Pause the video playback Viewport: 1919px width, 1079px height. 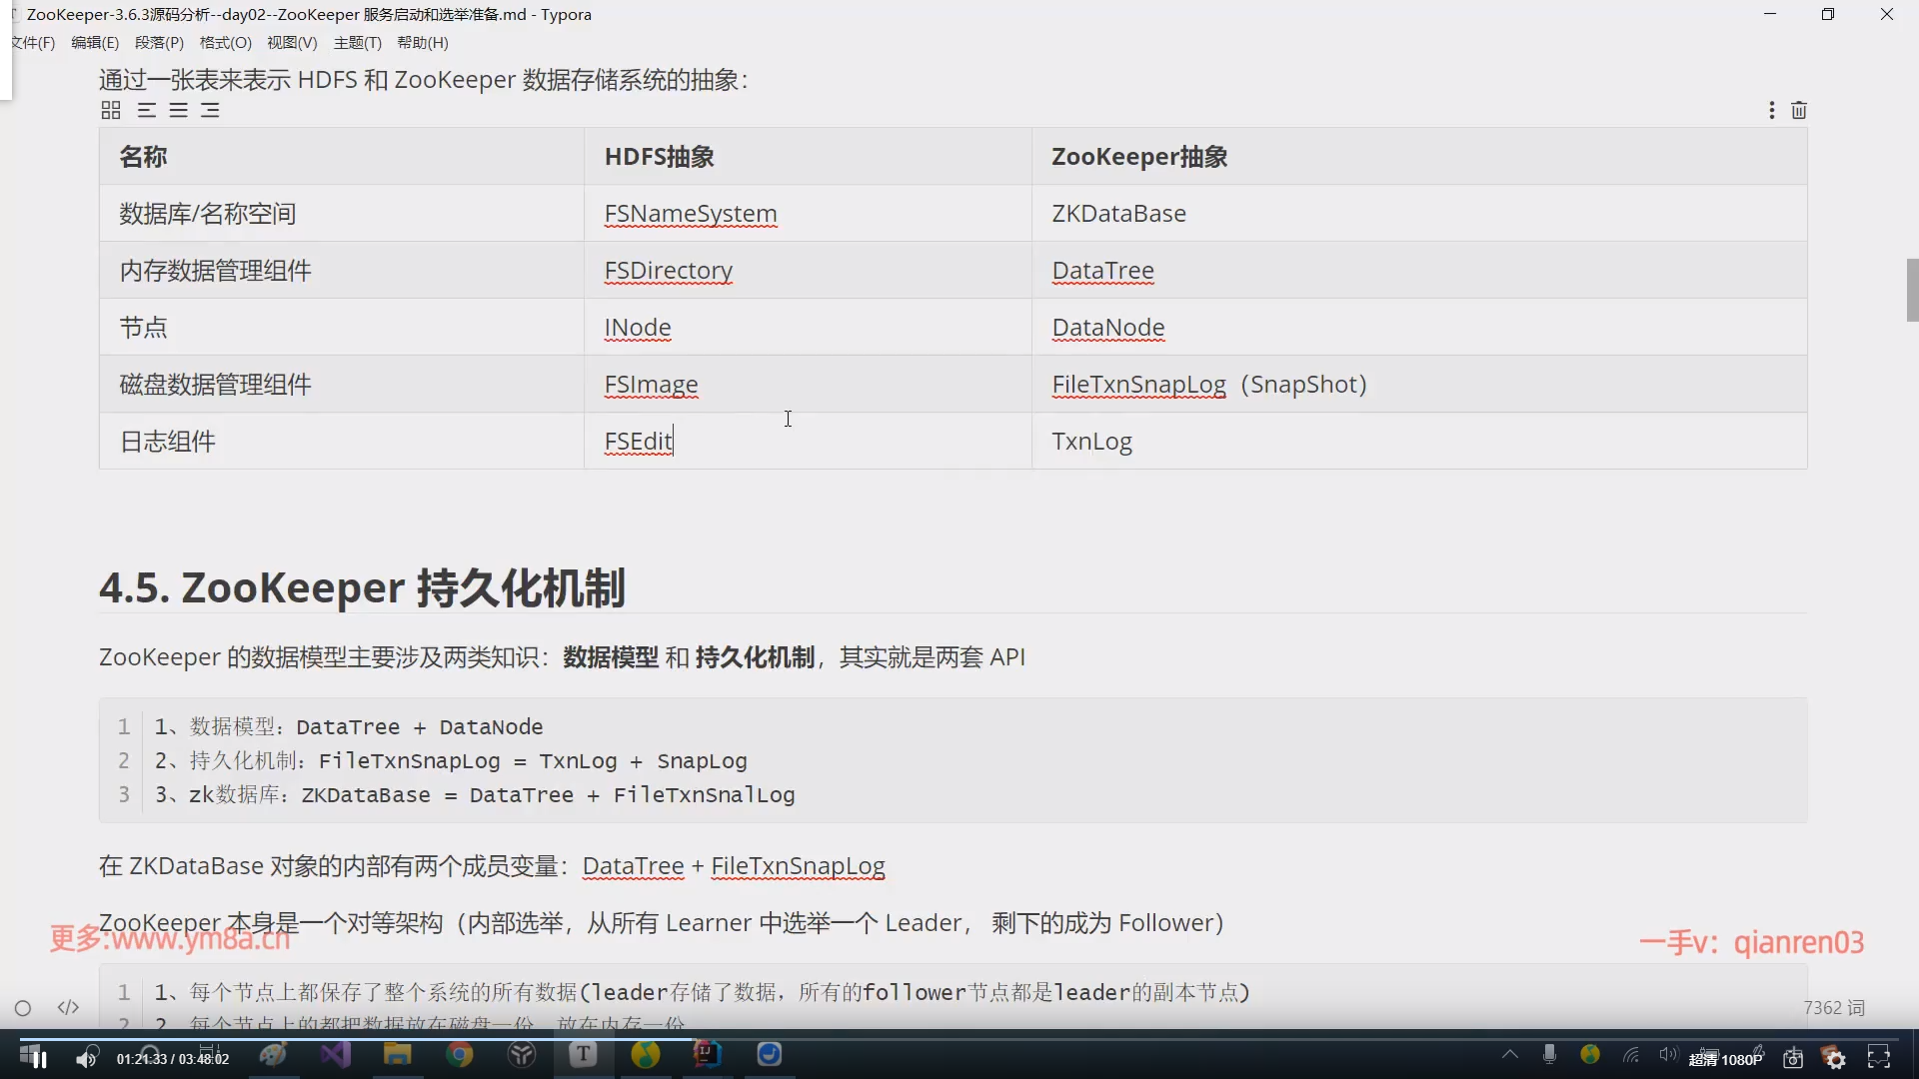(x=40, y=1059)
